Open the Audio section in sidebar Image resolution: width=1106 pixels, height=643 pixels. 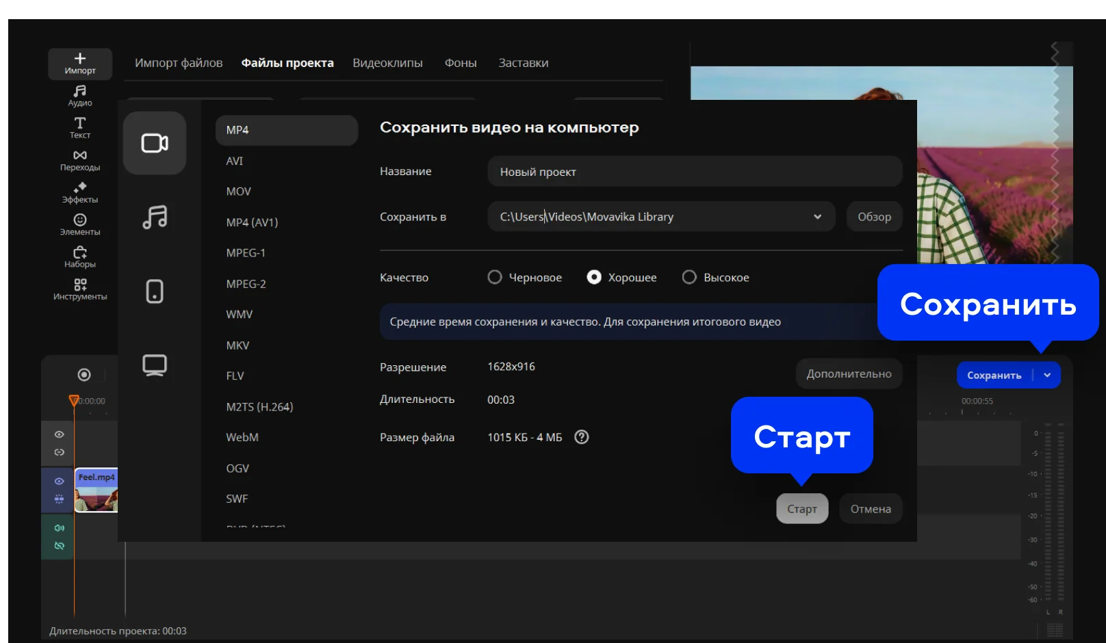click(80, 95)
